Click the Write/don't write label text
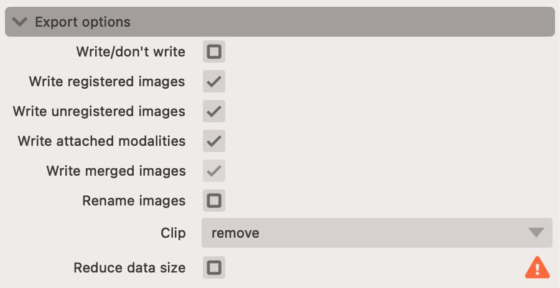This screenshot has height=288, width=560. click(x=131, y=52)
